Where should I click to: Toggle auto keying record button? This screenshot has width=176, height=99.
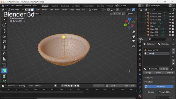point(56,86)
